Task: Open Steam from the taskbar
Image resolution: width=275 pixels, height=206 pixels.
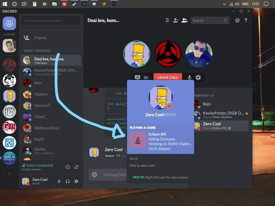Action: tap(74, 4)
